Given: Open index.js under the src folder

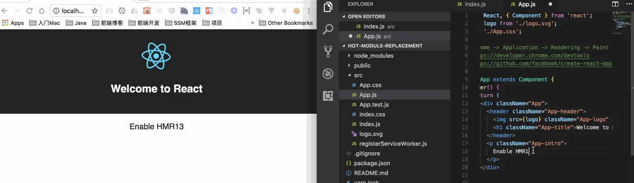Looking at the screenshot, I should tap(395, 124).
